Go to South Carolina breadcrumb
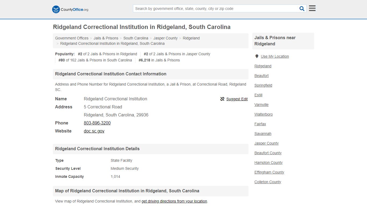The width and height of the screenshot is (367, 206). click(136, 38)
